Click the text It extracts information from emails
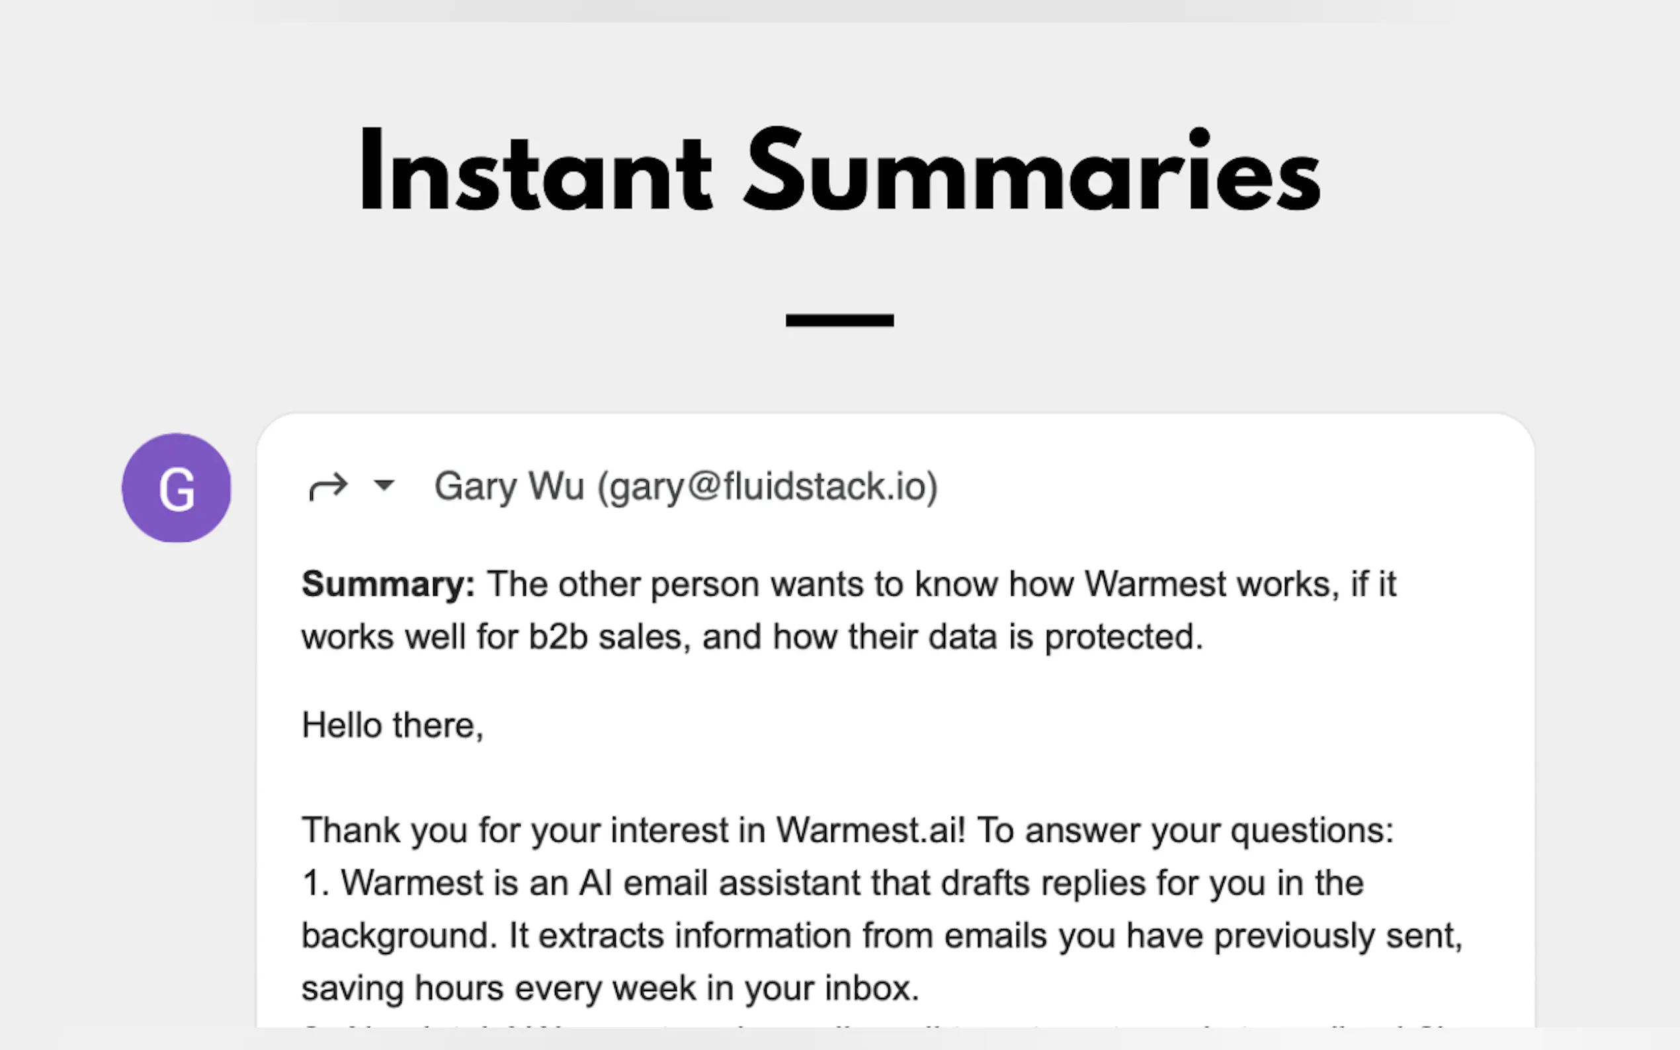Viewport: 1680px width, 1050px height. [777, 936]
